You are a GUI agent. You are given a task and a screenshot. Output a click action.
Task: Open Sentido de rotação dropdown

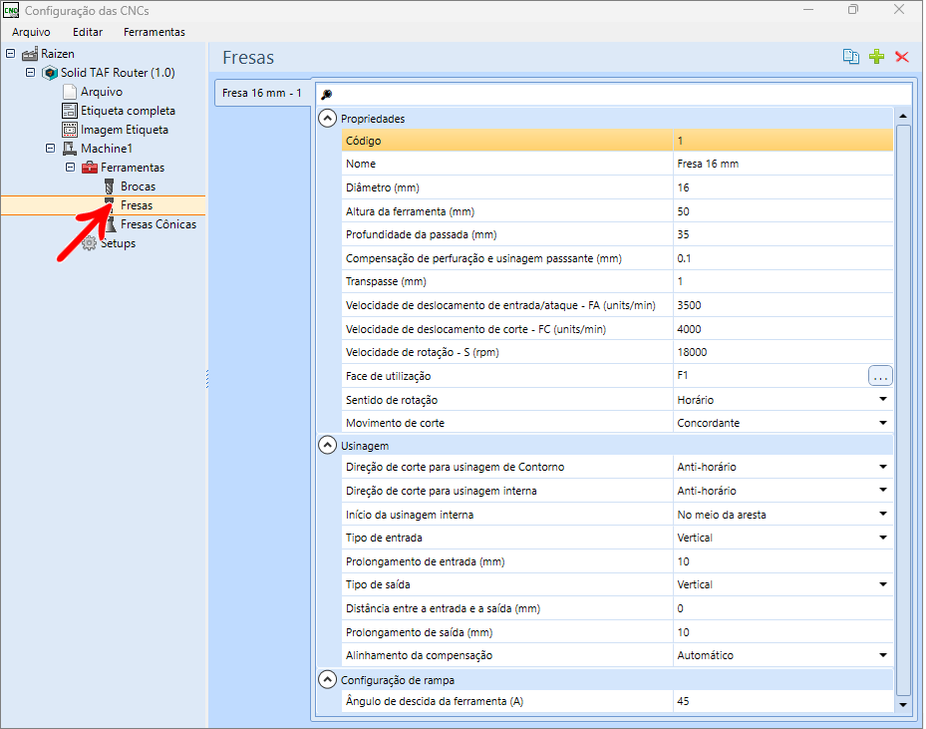(x=883, y=399)
